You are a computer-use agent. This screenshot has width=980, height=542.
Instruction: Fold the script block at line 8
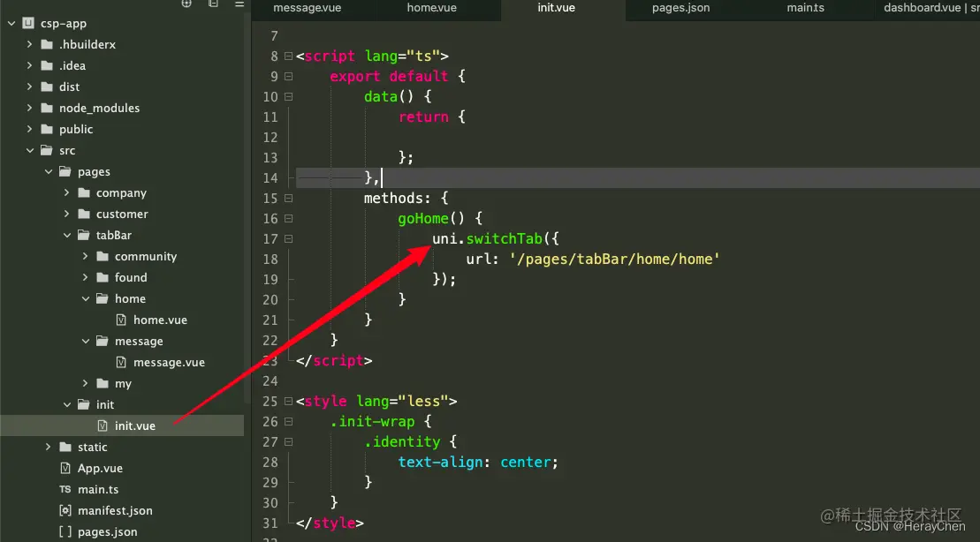288,56
